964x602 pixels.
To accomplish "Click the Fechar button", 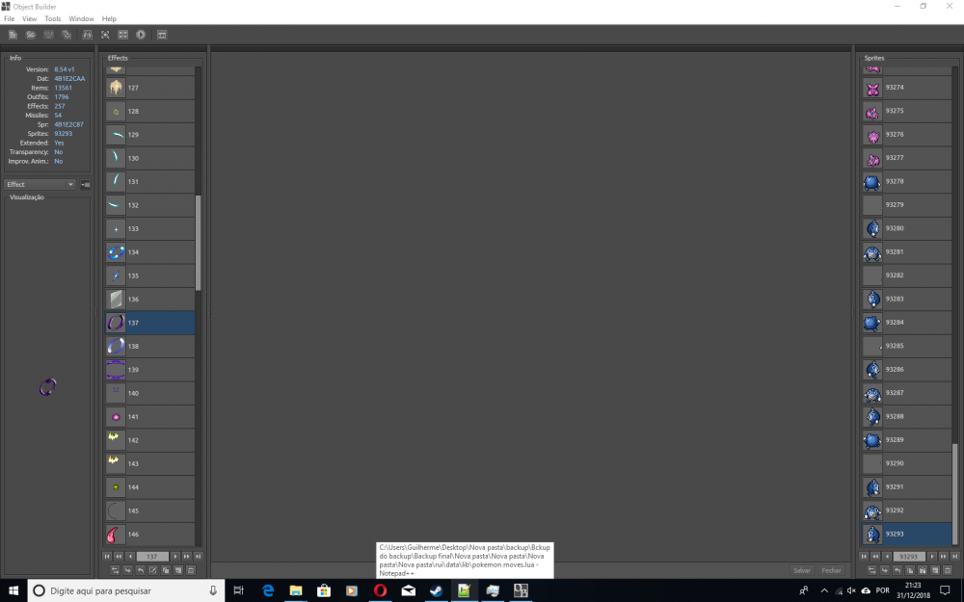I will [x=831, y=570].
